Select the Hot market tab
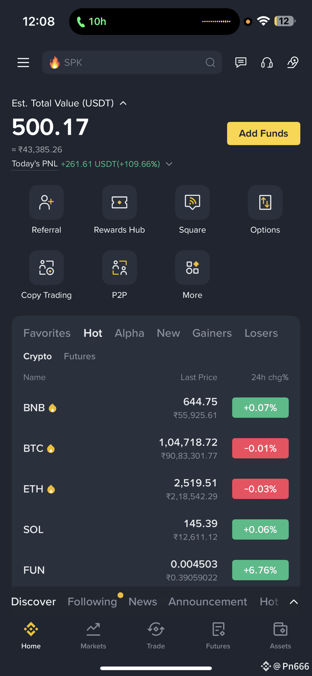The height and width of the screenshot is (676, 312). [93, 333]
